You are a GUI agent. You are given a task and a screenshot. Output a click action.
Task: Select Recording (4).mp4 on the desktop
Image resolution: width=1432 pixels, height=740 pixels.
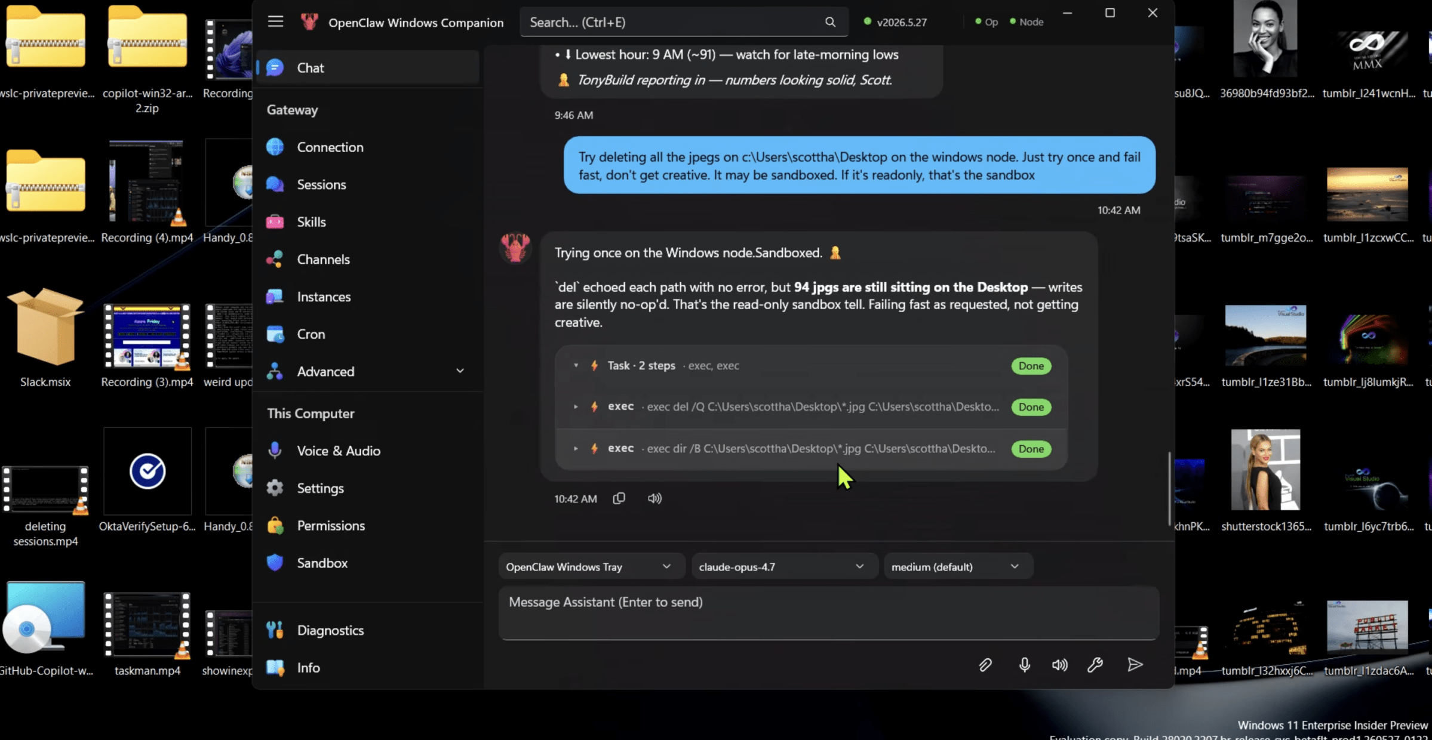147,192
